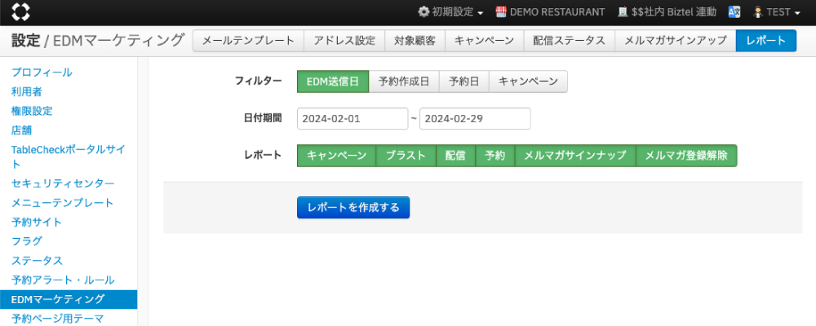Viewport: 816px width, 326px height.
Task: Open 権限設定 in the sidebar
Action: tap(32, 111)
